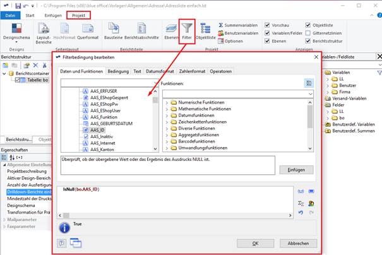Choose Querformat page orientation

pyautogui.click(x=88, y=28)
